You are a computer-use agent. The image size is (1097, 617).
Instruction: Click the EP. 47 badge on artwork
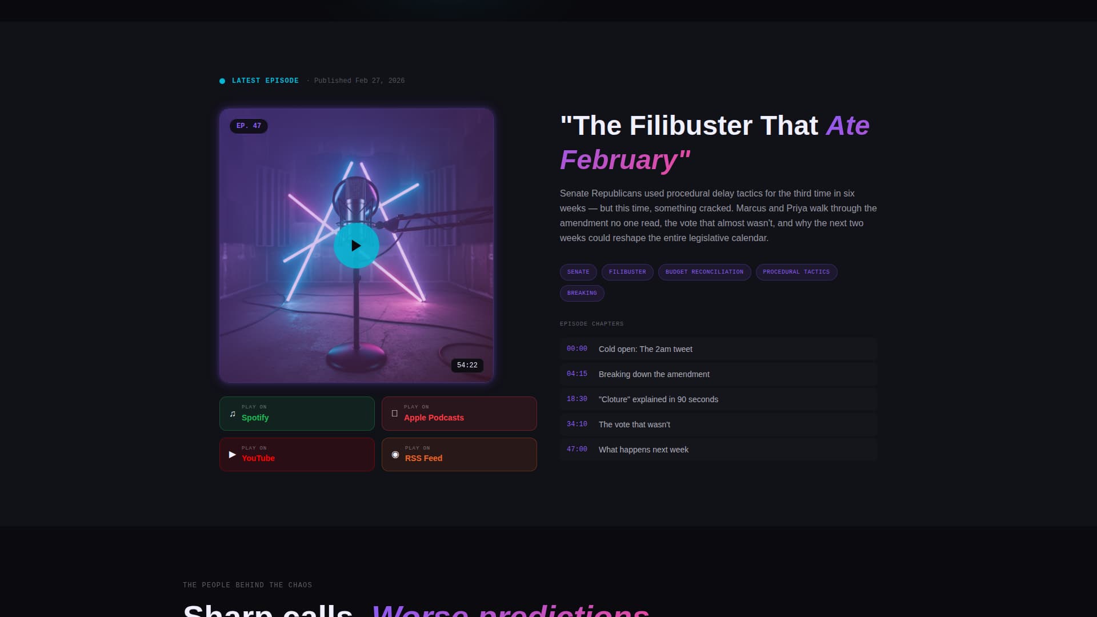[249, 126]
